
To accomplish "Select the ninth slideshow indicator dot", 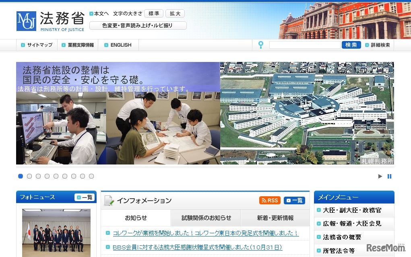I will (x=91, y=176).
